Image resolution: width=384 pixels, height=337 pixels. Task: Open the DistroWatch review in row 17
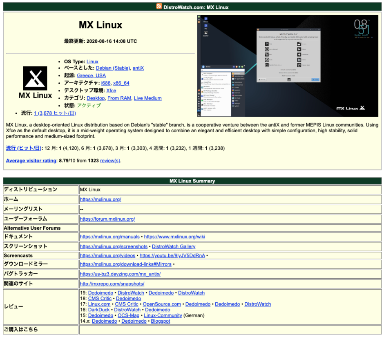click(x=258, y=304)
